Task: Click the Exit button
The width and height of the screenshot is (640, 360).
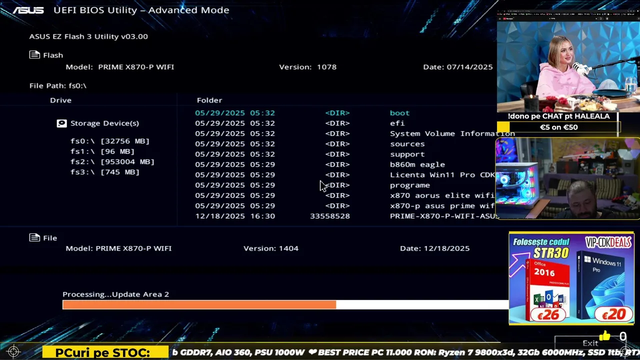Action: 590,343
